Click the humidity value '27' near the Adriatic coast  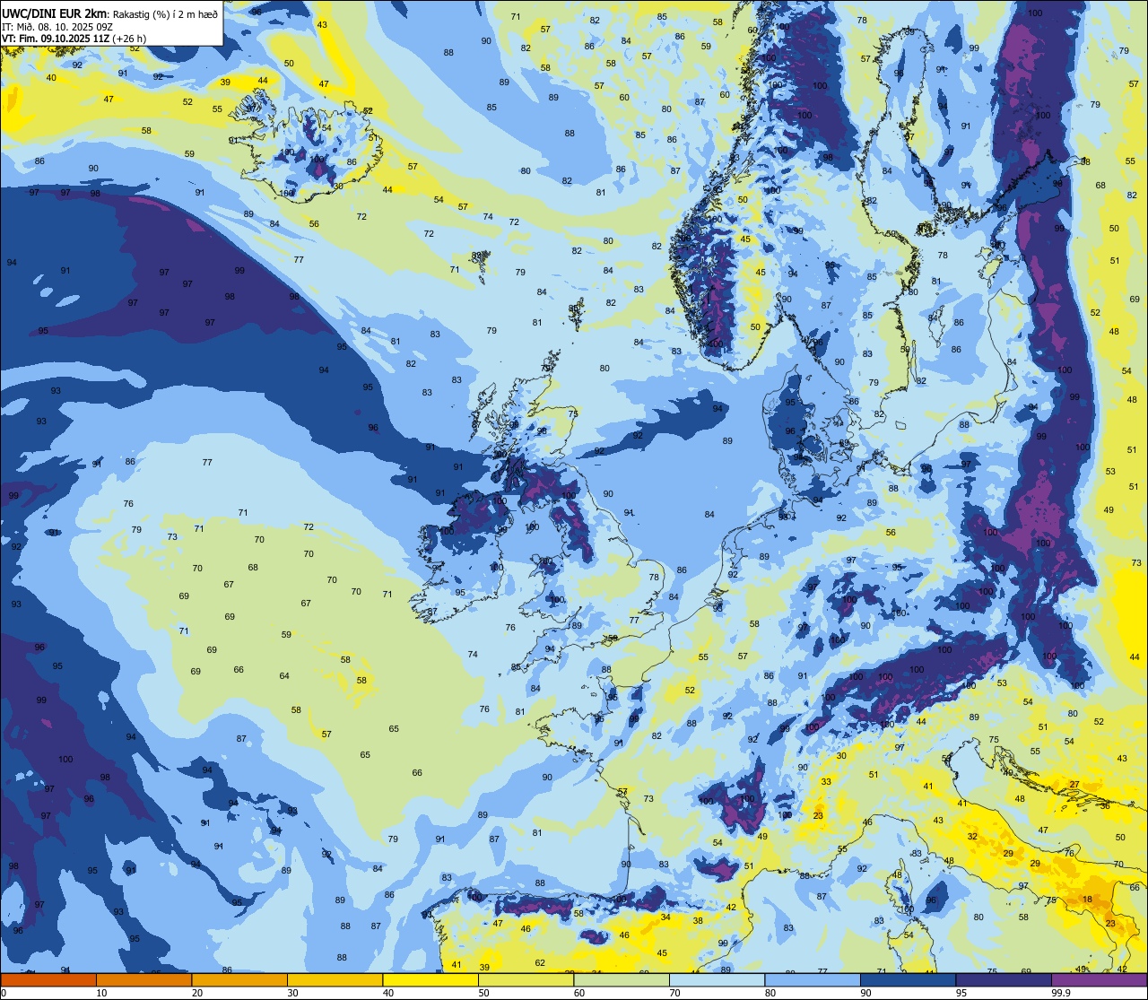pyautogui.click(x=1074, y=785)
